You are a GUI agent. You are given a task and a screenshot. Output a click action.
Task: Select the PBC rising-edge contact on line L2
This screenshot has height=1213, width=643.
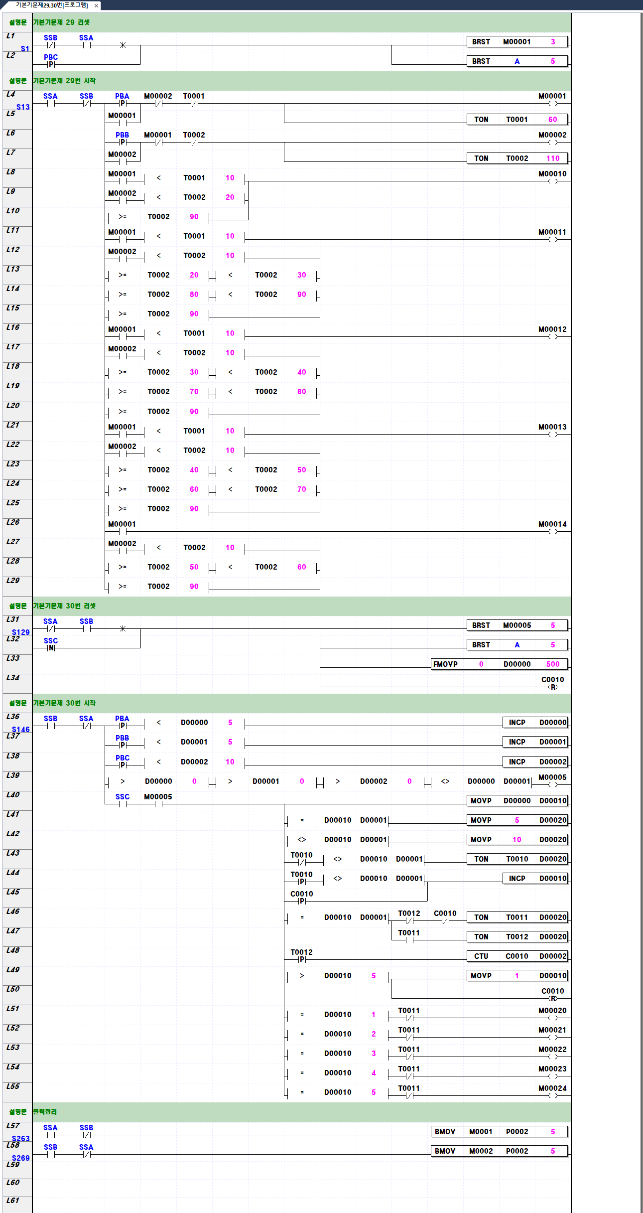click(x=51, y=64)
